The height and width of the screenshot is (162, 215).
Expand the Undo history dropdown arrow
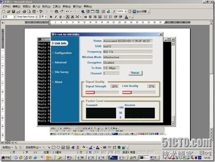[71, 12]
